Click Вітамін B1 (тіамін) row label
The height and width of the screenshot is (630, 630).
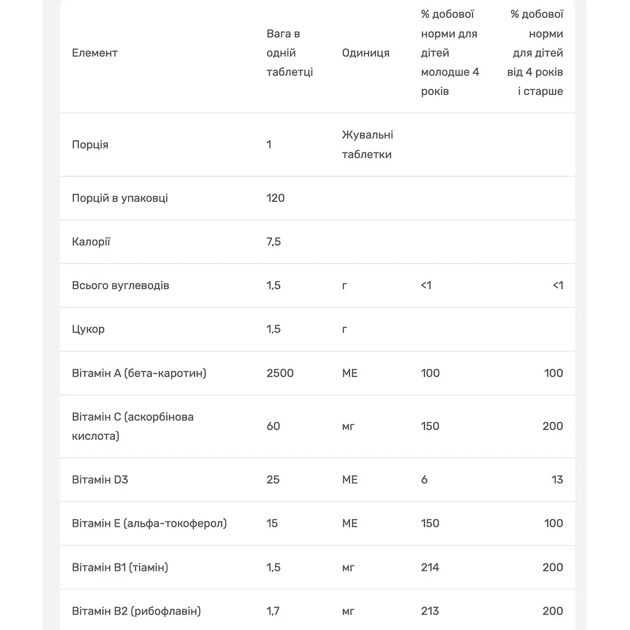tap(120, 568)
